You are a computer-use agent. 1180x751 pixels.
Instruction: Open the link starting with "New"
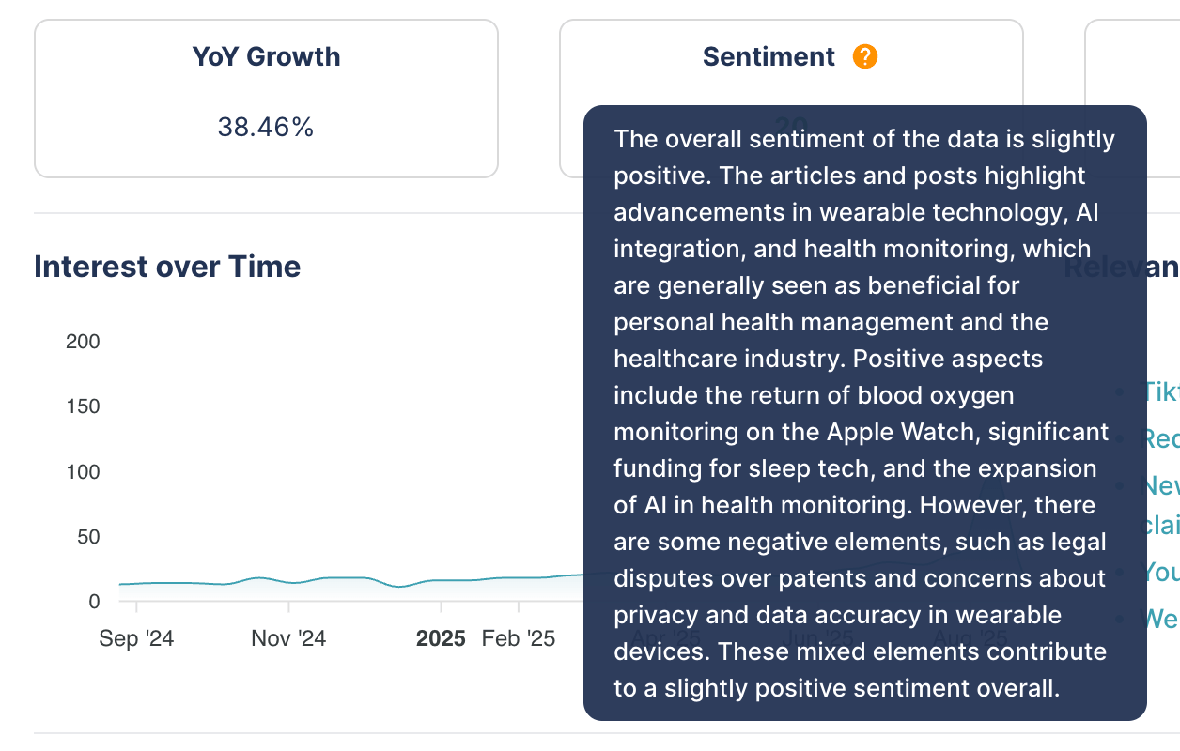1159,486
